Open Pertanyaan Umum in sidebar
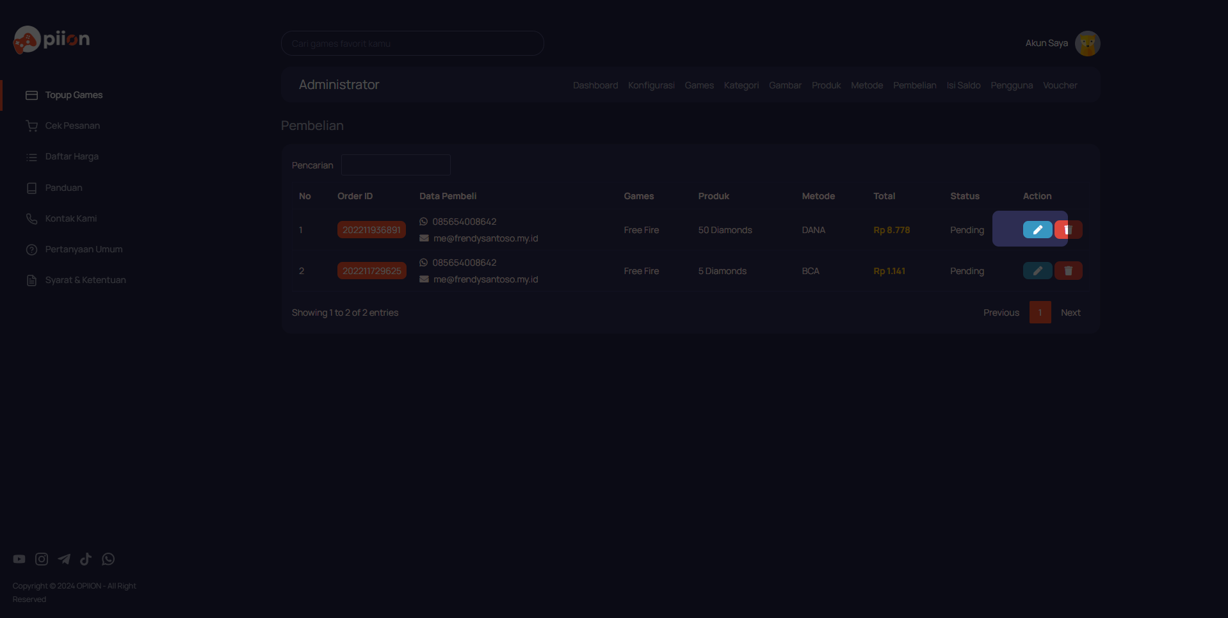The height and width of the screenshot is (618, 1228). tap(84, 249)
